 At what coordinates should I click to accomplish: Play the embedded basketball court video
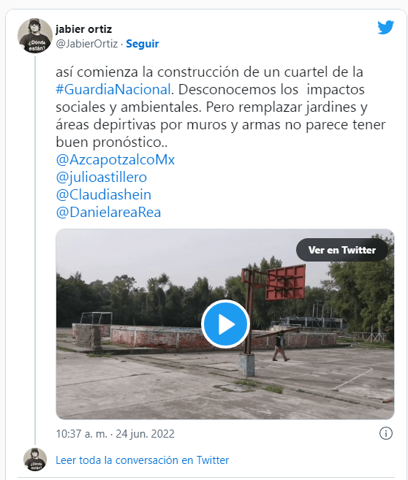pyautogui.click(x=225, y=324)
